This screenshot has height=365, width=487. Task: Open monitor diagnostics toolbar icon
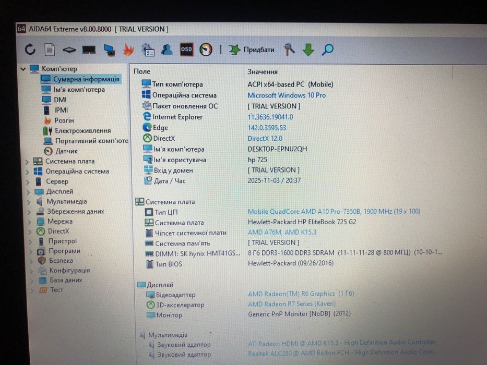[x=109, y=50]
